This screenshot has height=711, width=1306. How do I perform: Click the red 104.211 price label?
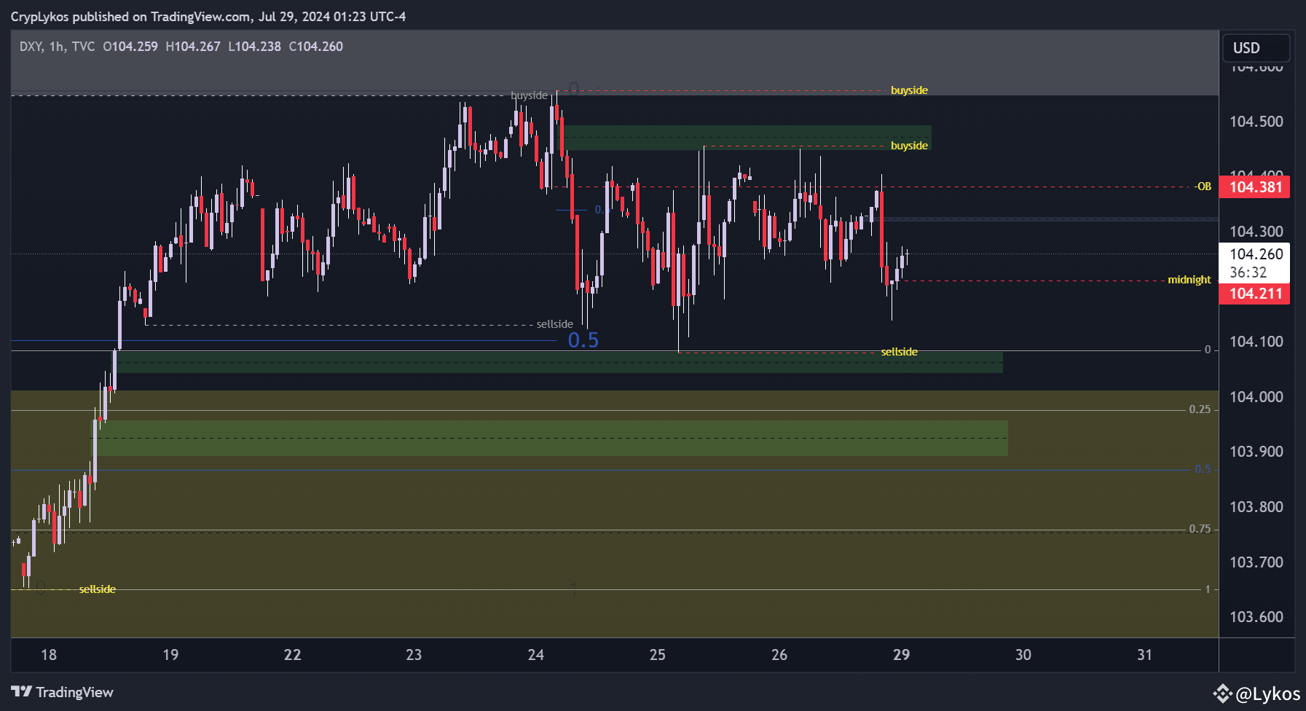coord(1255,294)
